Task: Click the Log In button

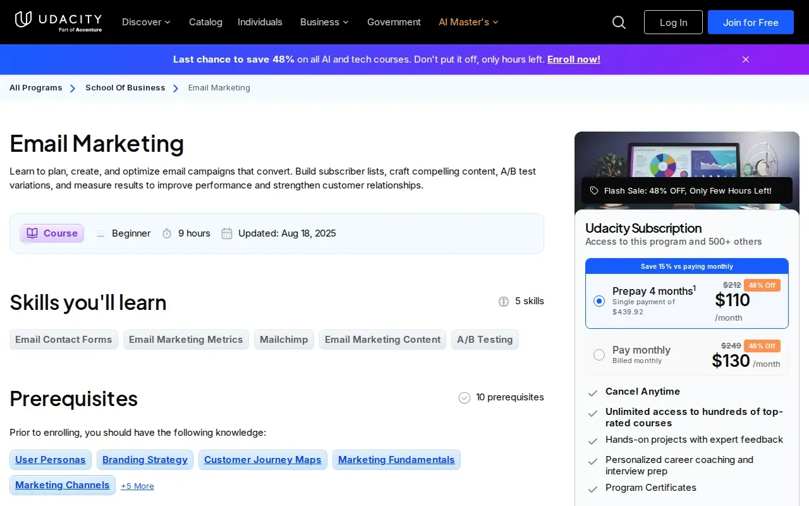Action: point(673,22)
